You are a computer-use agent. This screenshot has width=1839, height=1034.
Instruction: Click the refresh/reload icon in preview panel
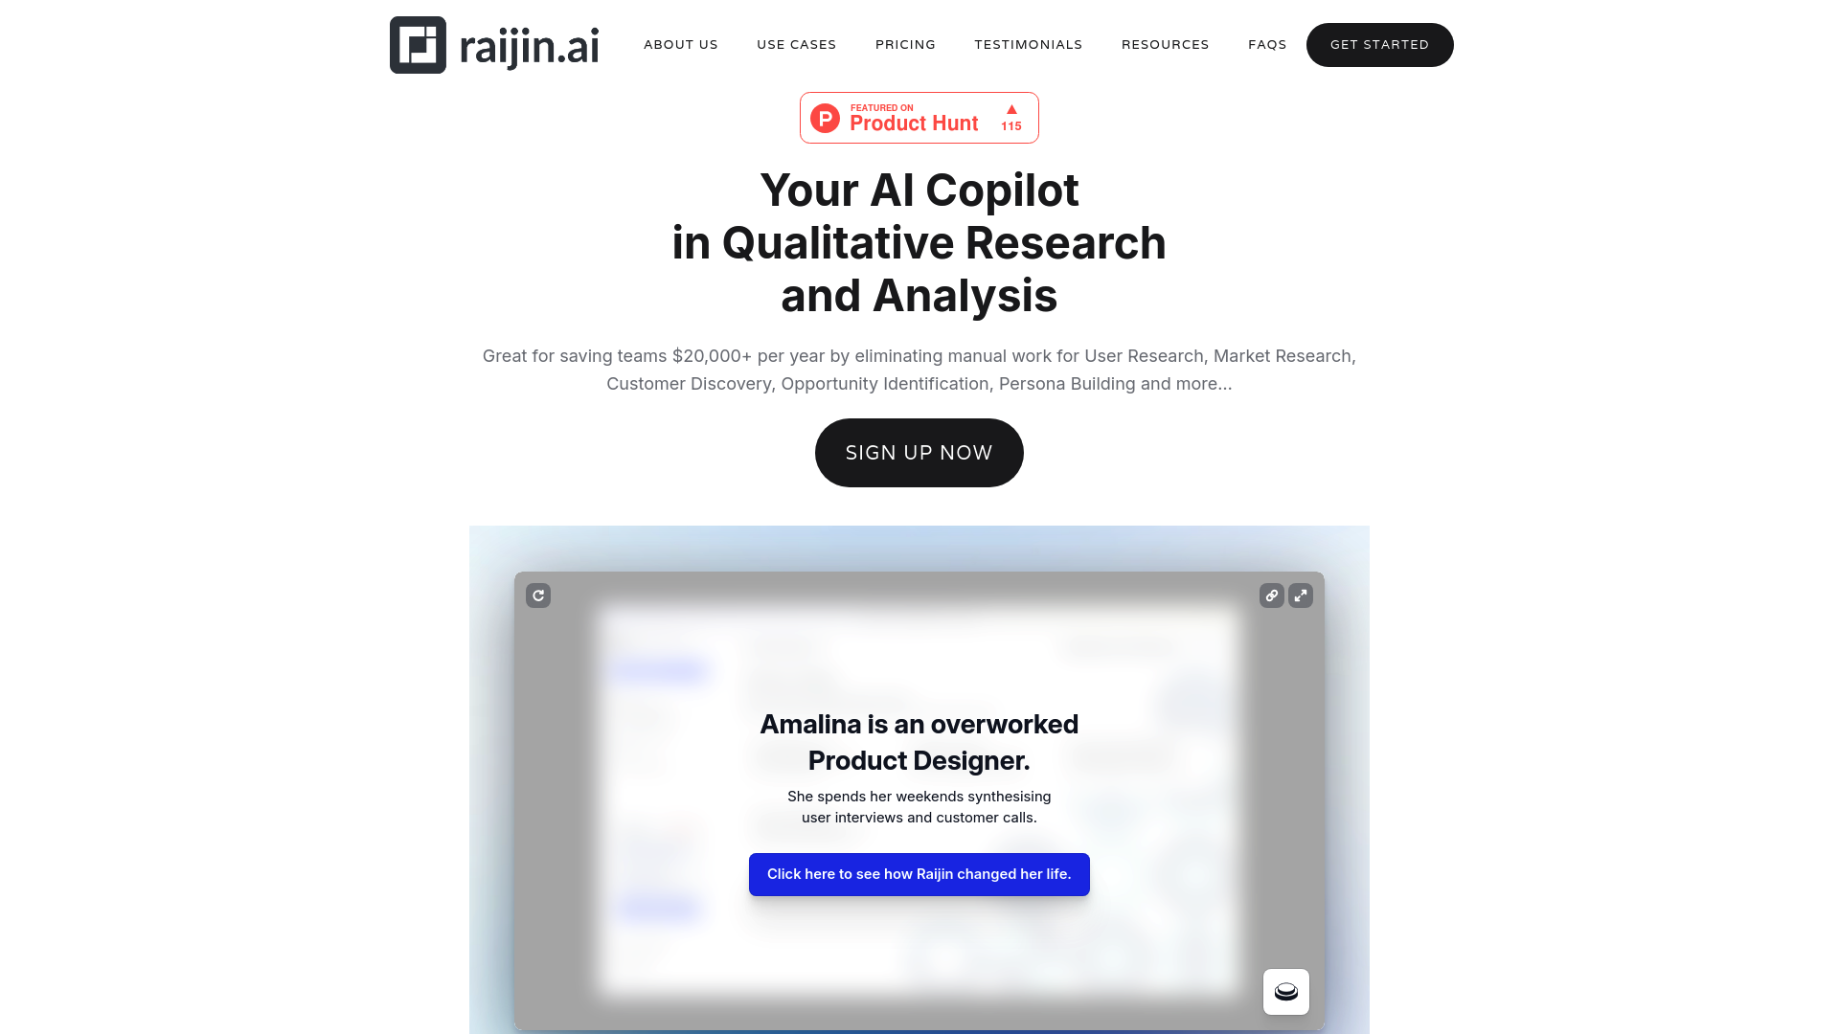click(x=538, y=595)
